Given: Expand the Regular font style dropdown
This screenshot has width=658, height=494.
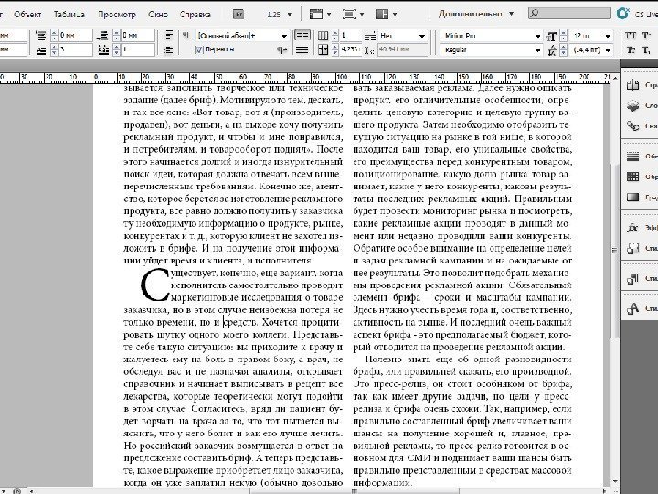Looking at the screenshot, I should tap(537, 50).
